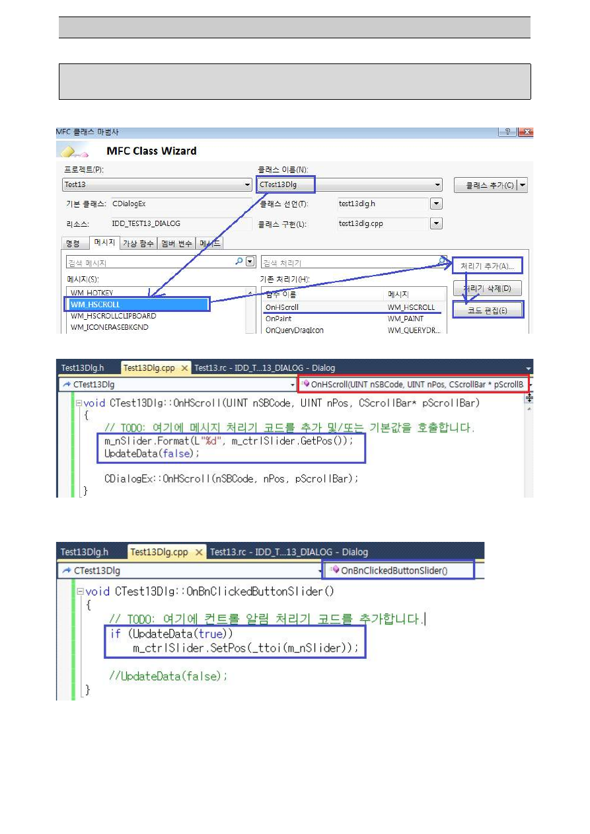Switch to the 명령 tab
The height and width of the screenshot is (834, 590).
click(73, 243)
